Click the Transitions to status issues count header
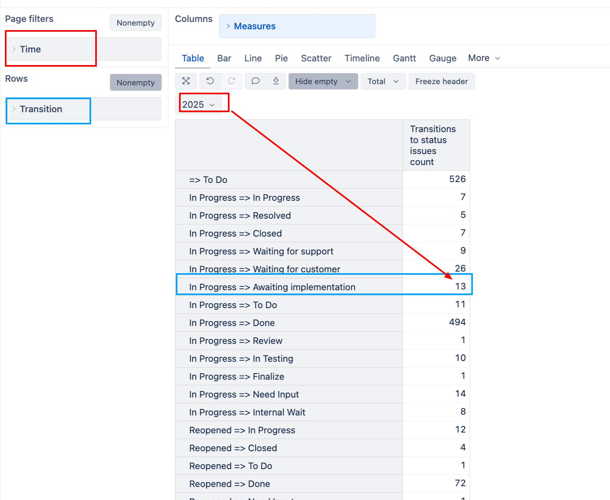Screen dimensions: 610x500 (x=433, y=145)
